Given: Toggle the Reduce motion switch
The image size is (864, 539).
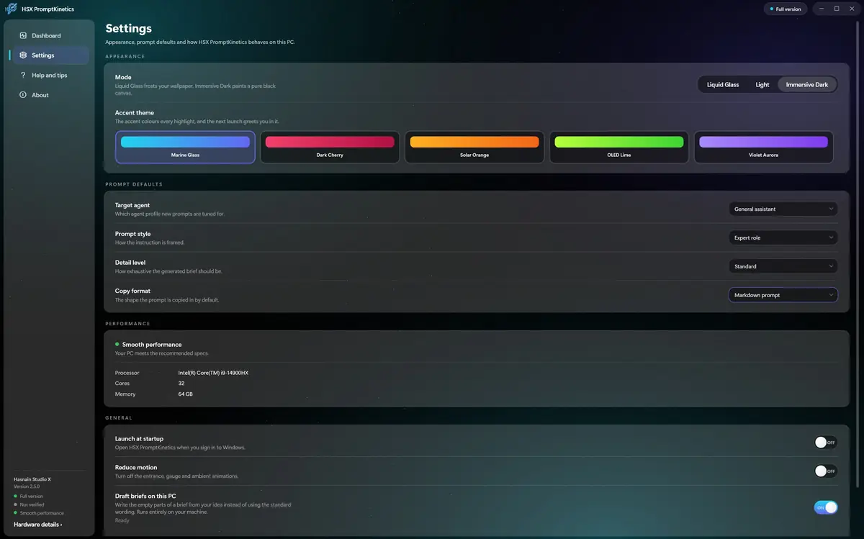Looking at the screenshot, I should 826,471.
